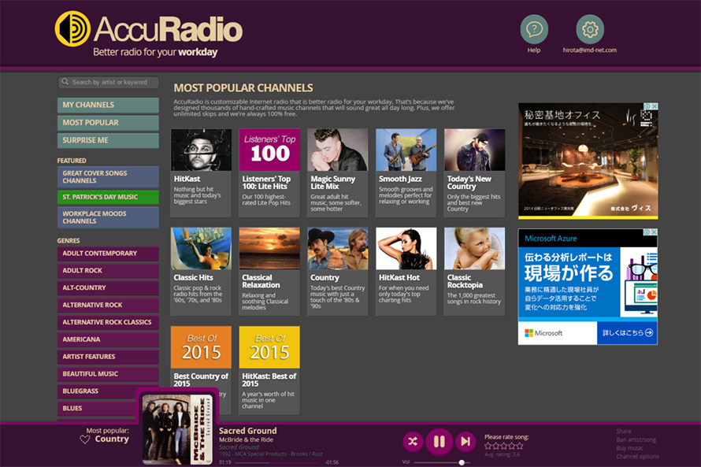Browse the Americana genre
This screenshot has height=467, width=701.
[108, 339]
